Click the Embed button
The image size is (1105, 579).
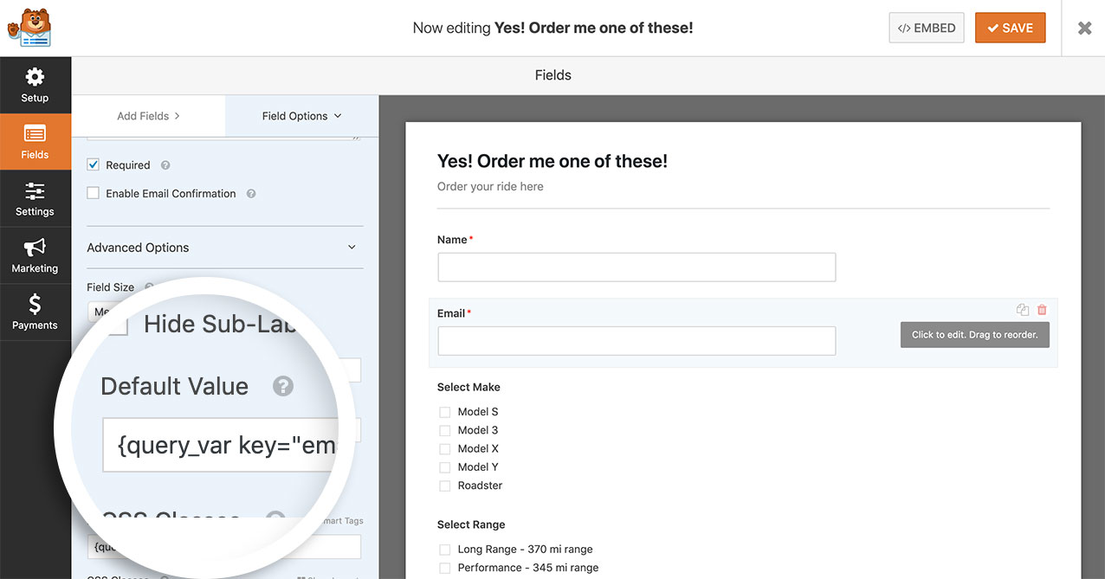(927, 28)
